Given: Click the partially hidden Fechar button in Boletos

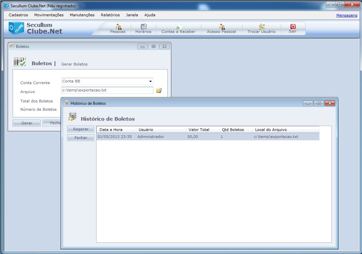Looking at the screenshot, I should click(x=52, y=123).
